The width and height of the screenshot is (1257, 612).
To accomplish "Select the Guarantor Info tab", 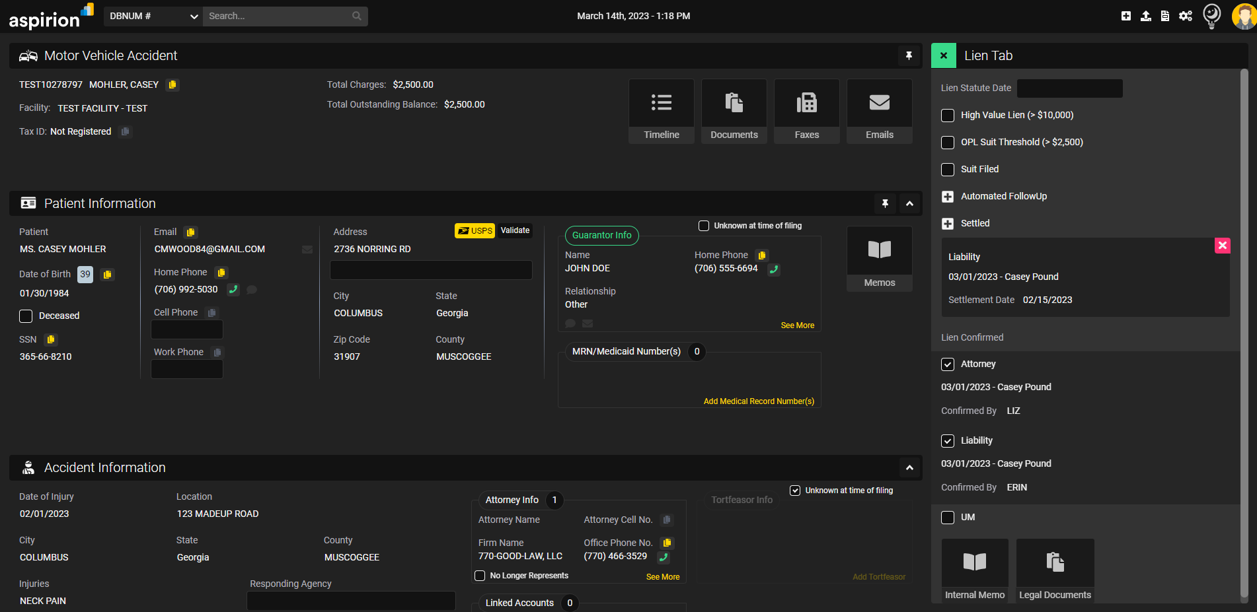I will 601,235.
